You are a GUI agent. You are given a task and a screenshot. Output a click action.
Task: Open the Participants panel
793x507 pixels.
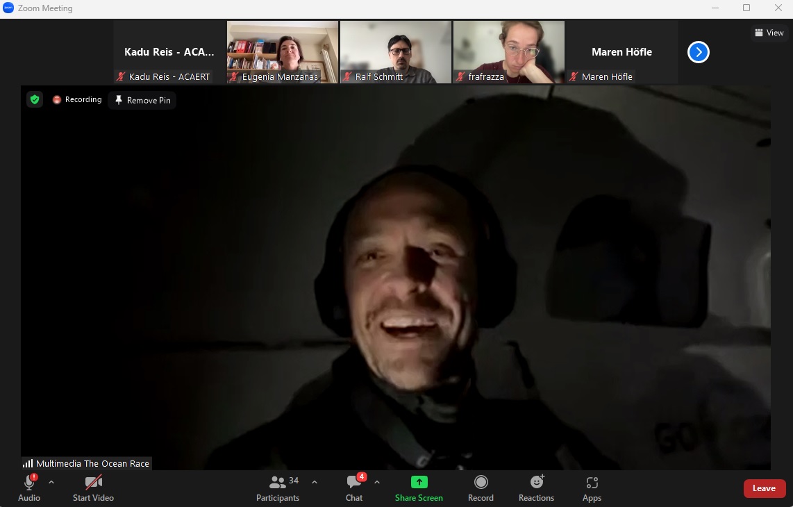tap(278, 488)
